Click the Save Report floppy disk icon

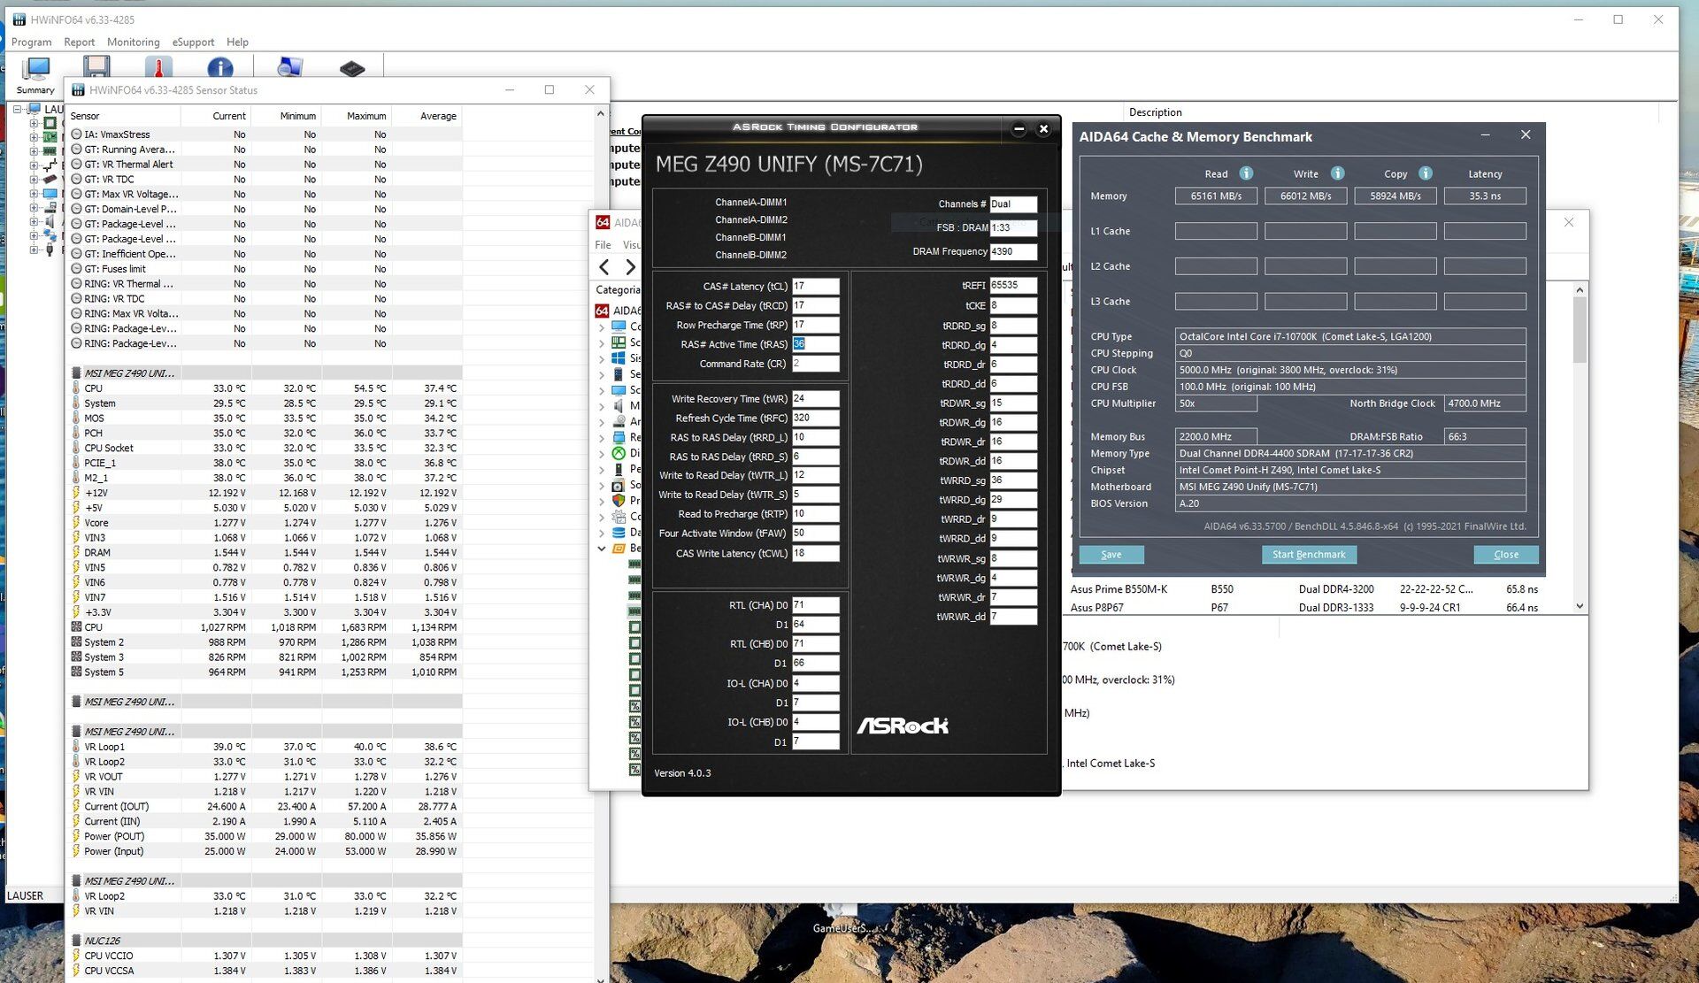pos(96,68)
